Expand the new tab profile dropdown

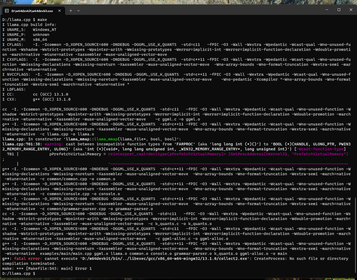78,11
